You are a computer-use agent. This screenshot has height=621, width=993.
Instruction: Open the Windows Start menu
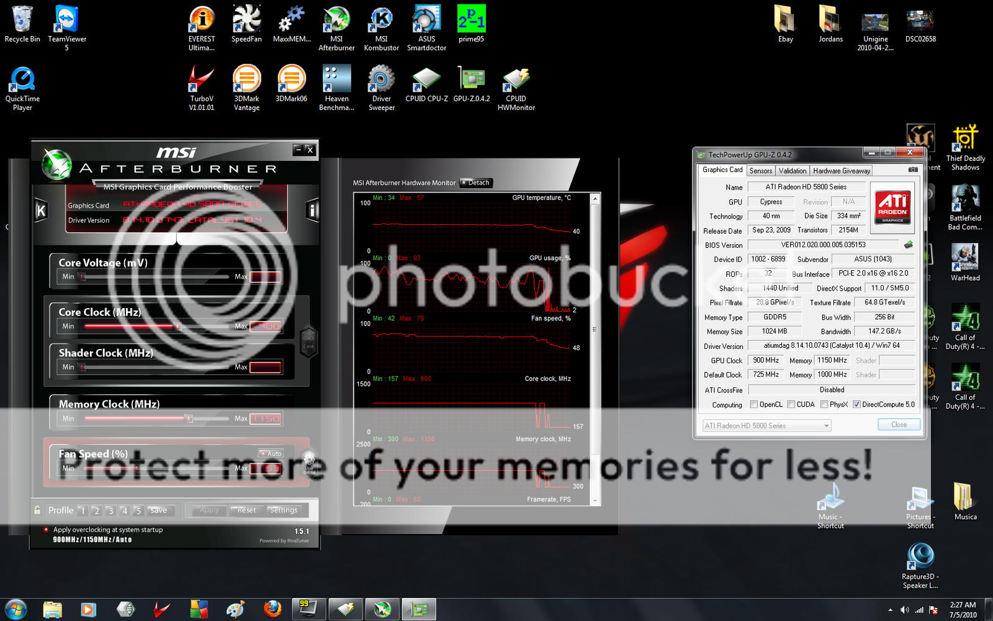(16, 609)
